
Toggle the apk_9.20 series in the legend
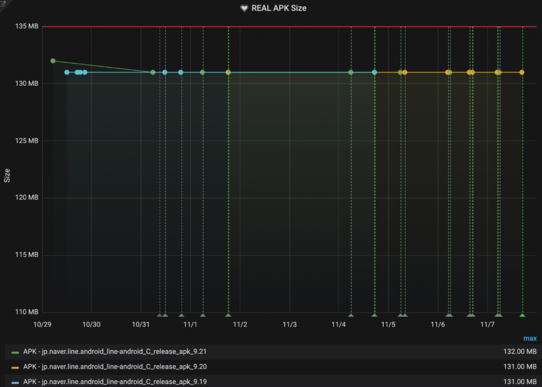click(115, 366)
